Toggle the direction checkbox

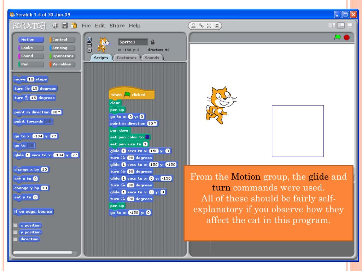[x=15, y=239]
